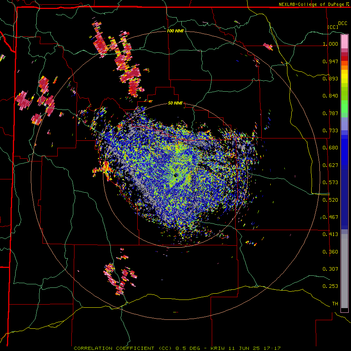Select the 1.000 scale value
Screen dimensions: 351x351
[330, 44]
